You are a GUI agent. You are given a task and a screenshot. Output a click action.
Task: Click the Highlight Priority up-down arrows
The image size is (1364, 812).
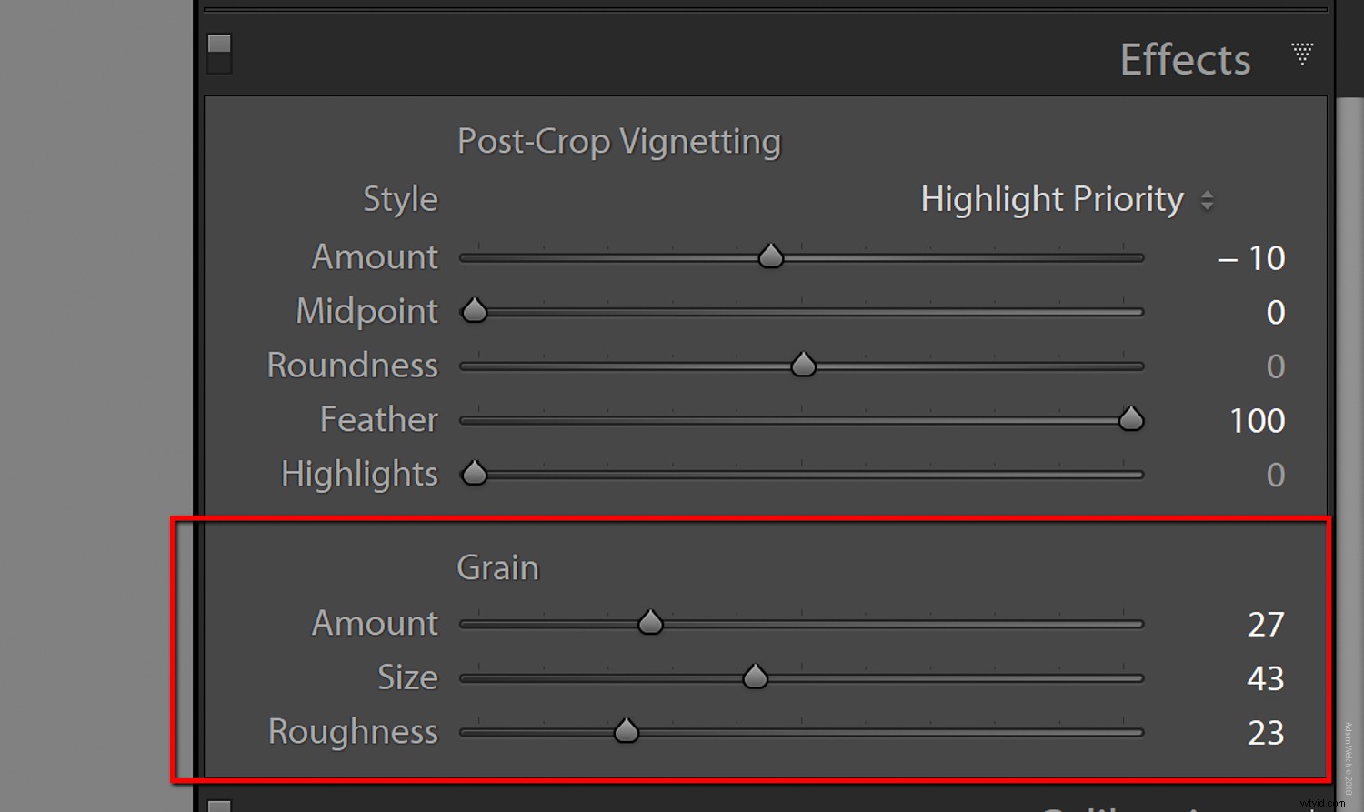tap(1209, 199)
